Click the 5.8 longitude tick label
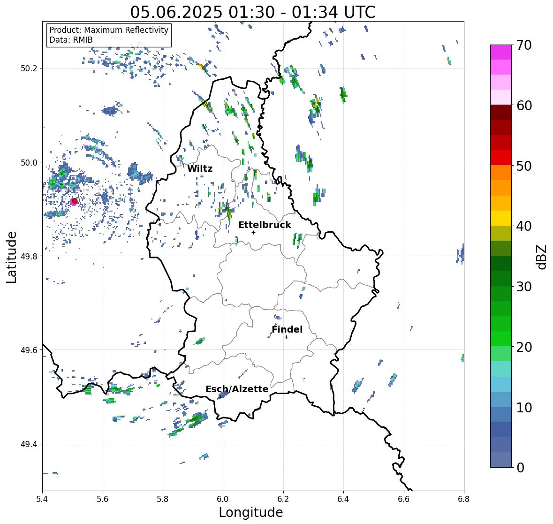 (163, 499)
